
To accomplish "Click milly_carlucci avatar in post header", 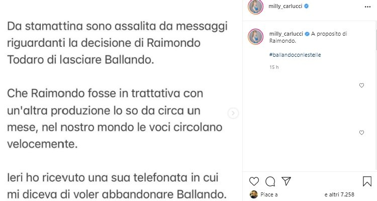I will pos(255,7).
